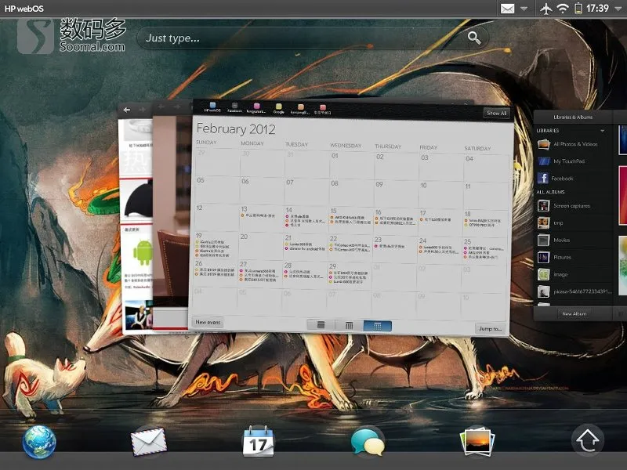Tap the Just type search field
627x470 pixels.
(313, 38)
